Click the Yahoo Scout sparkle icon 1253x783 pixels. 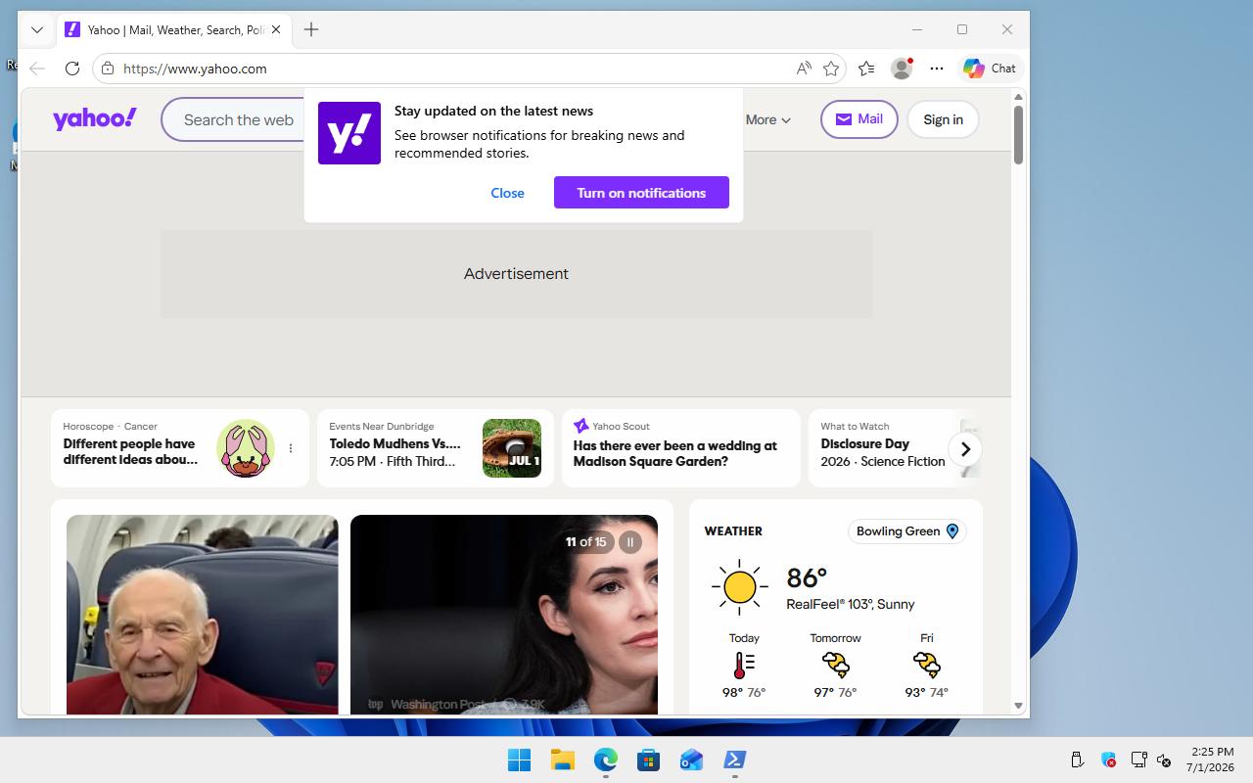click(581, 426)
